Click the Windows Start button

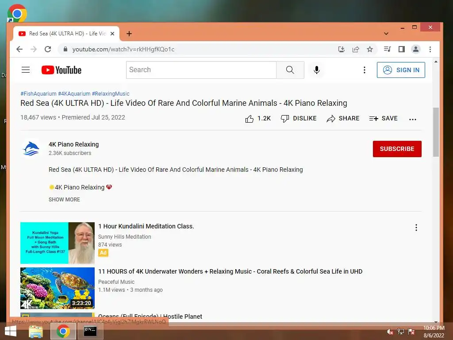point(11,331)
